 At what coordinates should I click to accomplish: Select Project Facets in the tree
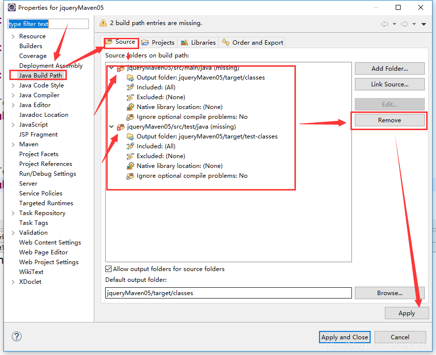click(x=39, y=154)
